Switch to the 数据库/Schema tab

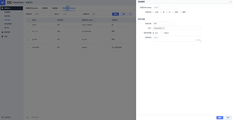(32, 8)
